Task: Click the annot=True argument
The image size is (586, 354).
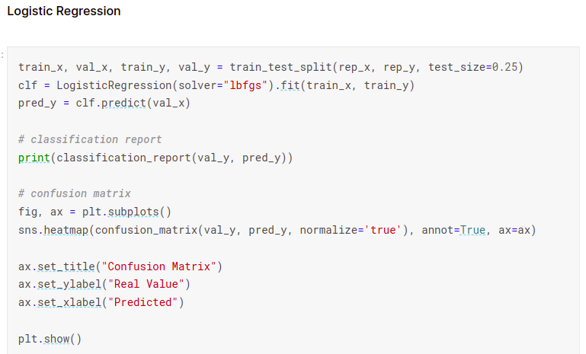Action: tap(456, 230)
